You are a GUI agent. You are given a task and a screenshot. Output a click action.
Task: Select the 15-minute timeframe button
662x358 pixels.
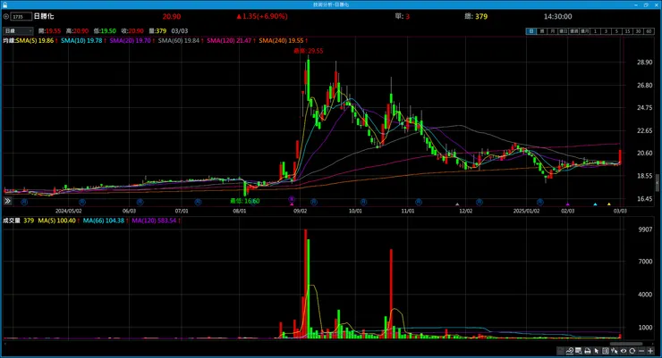[x=627, y=31]
